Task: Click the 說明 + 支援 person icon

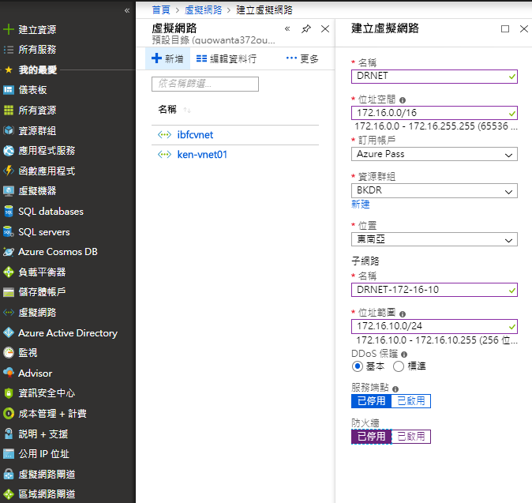Action: (x=9, y=434)
